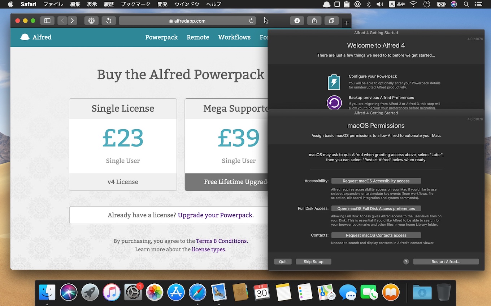Go forward in Safari history
Screen dimensions: 491x306
[73, 21]
